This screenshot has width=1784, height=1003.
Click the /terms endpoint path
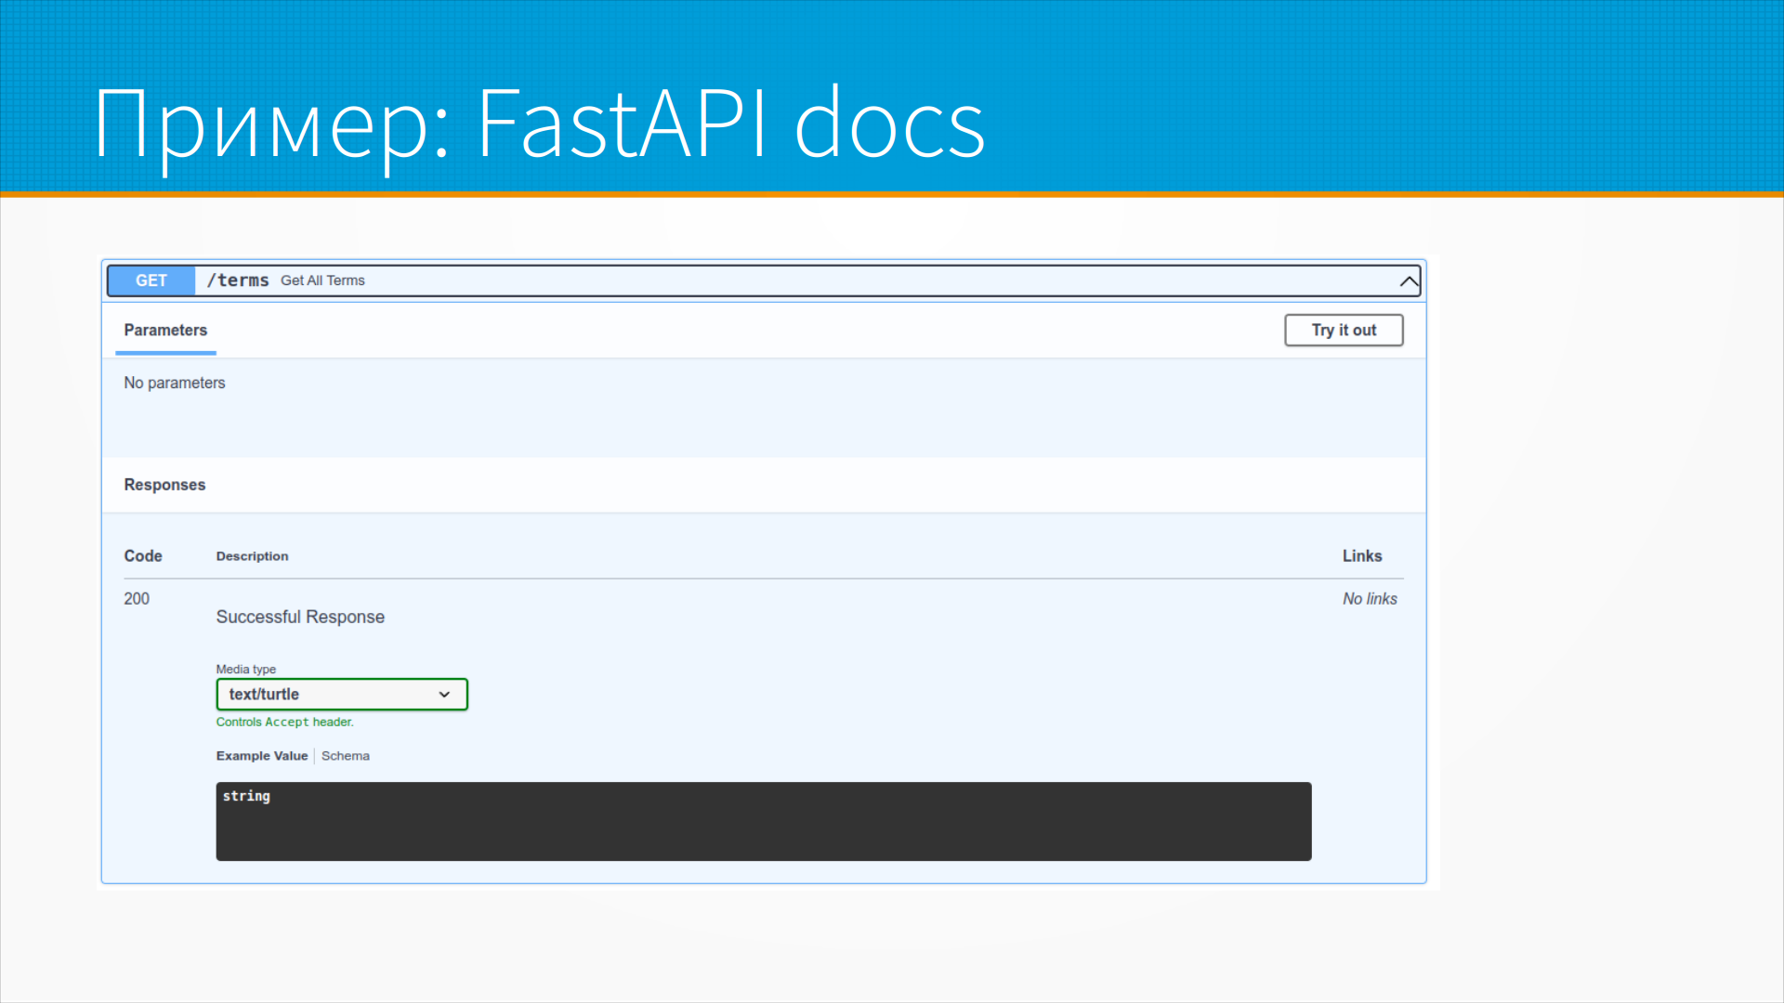238,280
